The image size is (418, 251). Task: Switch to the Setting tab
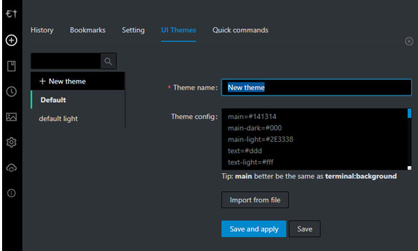coord(133,30)
